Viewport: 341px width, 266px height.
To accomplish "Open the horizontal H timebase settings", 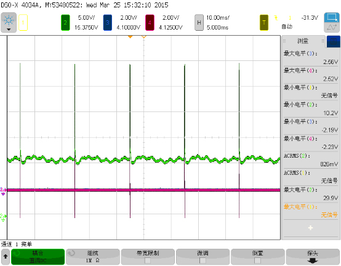I will (x=199, y=22).
